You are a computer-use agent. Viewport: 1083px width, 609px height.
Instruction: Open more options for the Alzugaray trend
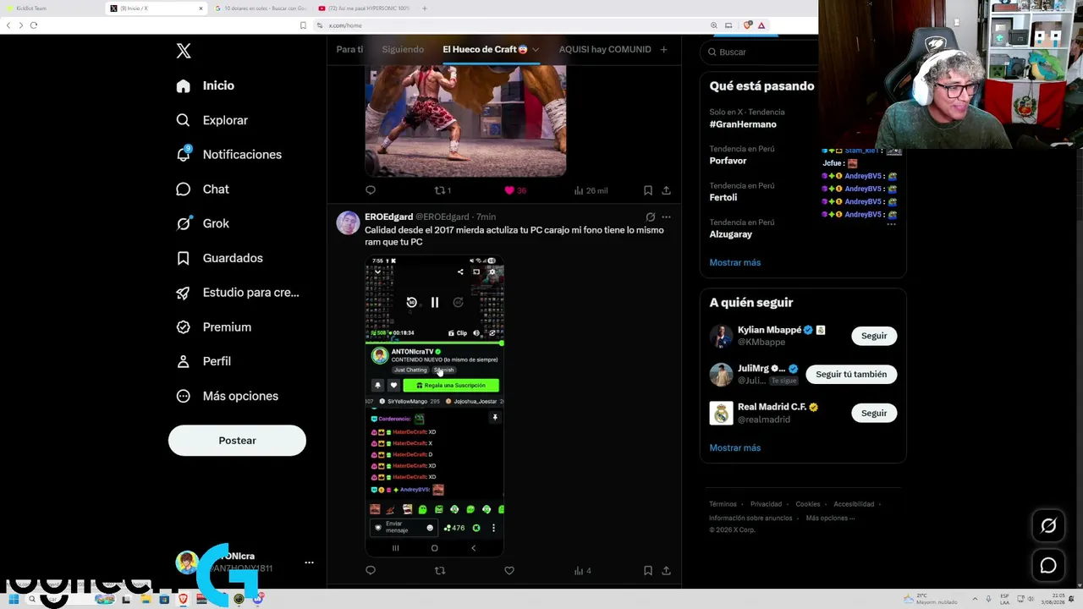point(891,223)
